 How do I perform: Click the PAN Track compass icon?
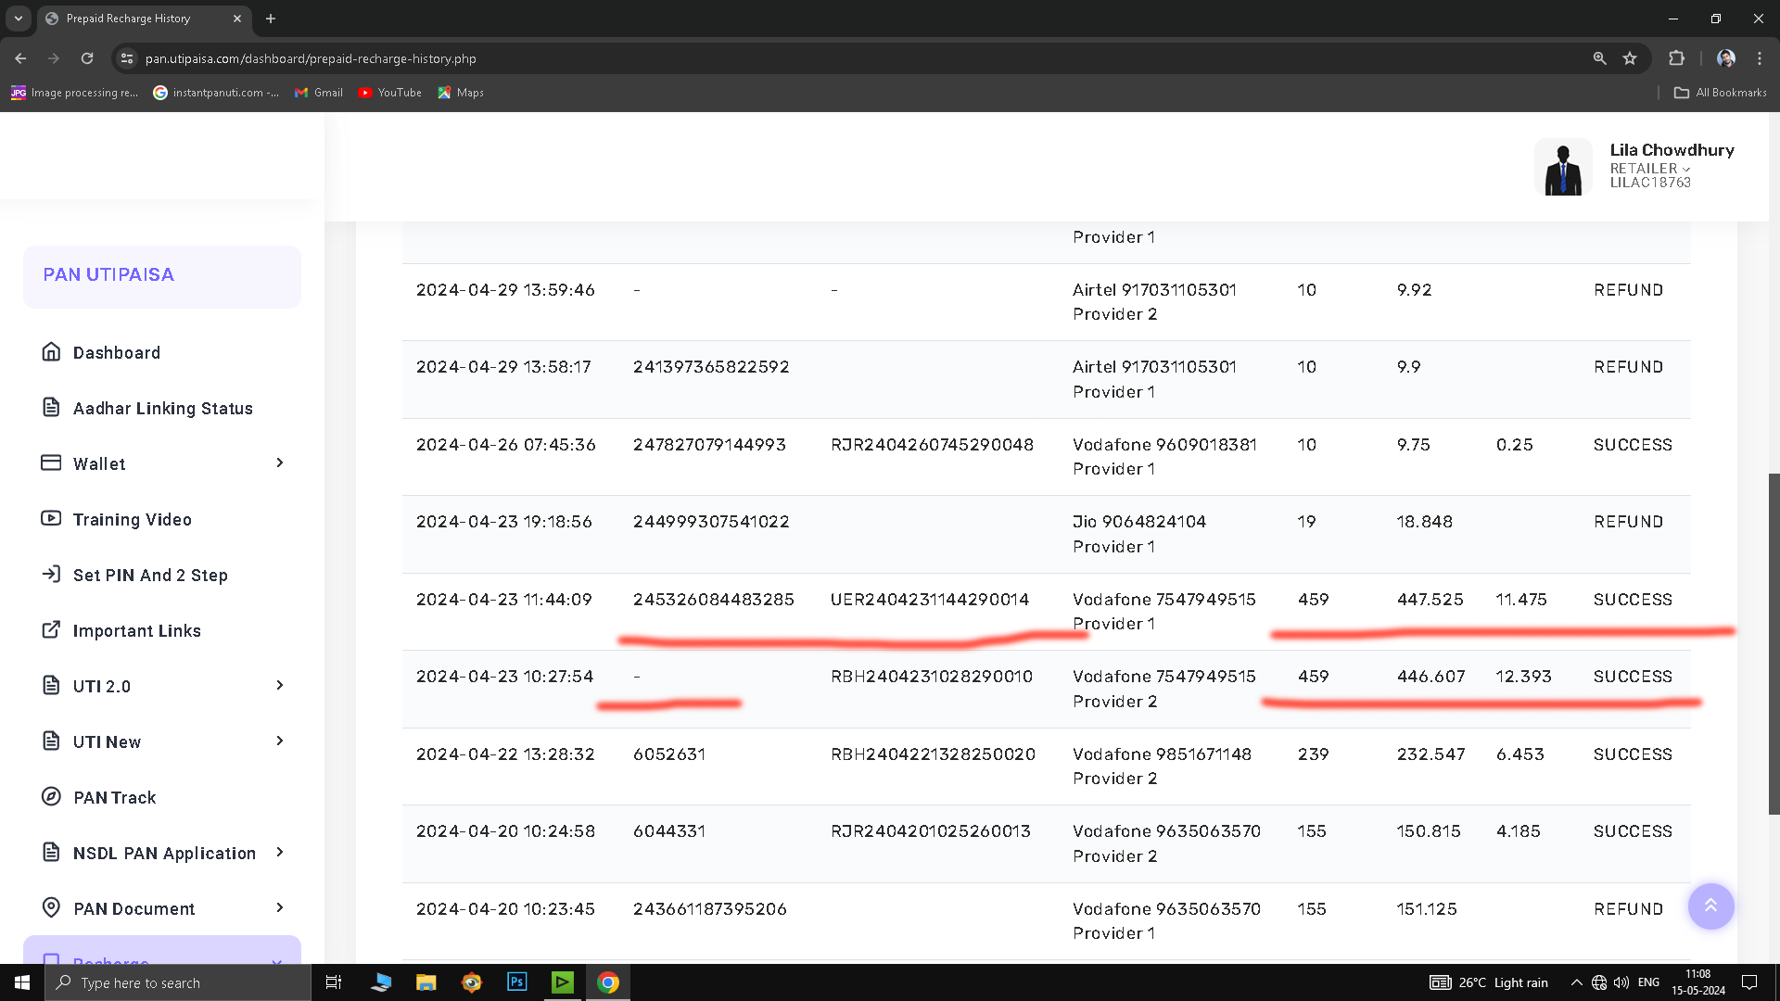(x=51, y=797)
